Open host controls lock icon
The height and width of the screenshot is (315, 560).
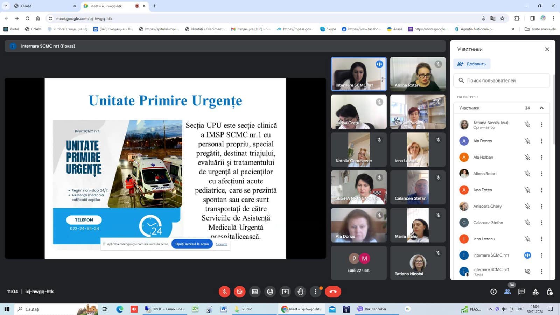549,292
